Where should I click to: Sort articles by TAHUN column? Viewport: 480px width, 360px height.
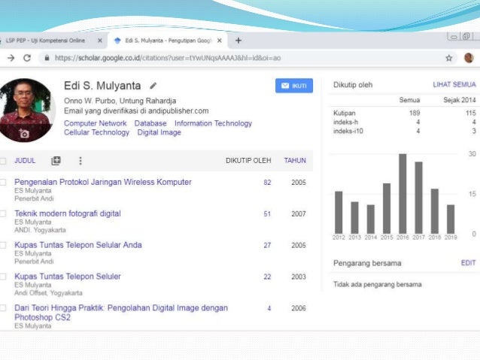295,161
